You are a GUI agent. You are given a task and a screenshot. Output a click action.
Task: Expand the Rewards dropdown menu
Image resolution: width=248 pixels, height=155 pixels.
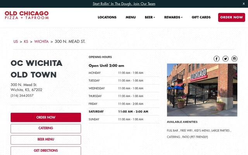(x=173, y=17)
